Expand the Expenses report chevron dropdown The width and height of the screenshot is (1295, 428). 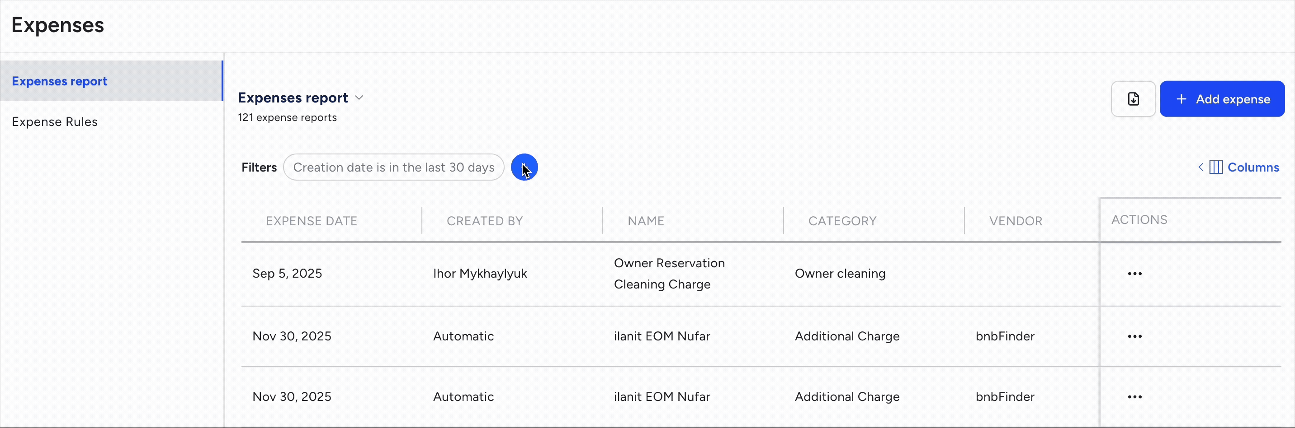point(359,98)
